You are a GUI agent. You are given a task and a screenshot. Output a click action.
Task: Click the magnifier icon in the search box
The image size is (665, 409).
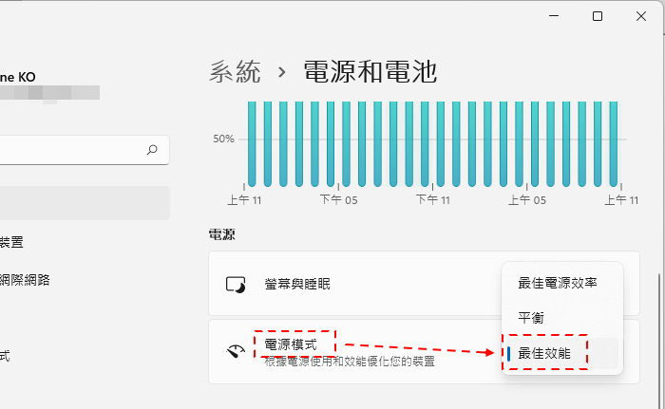[152, 150]
